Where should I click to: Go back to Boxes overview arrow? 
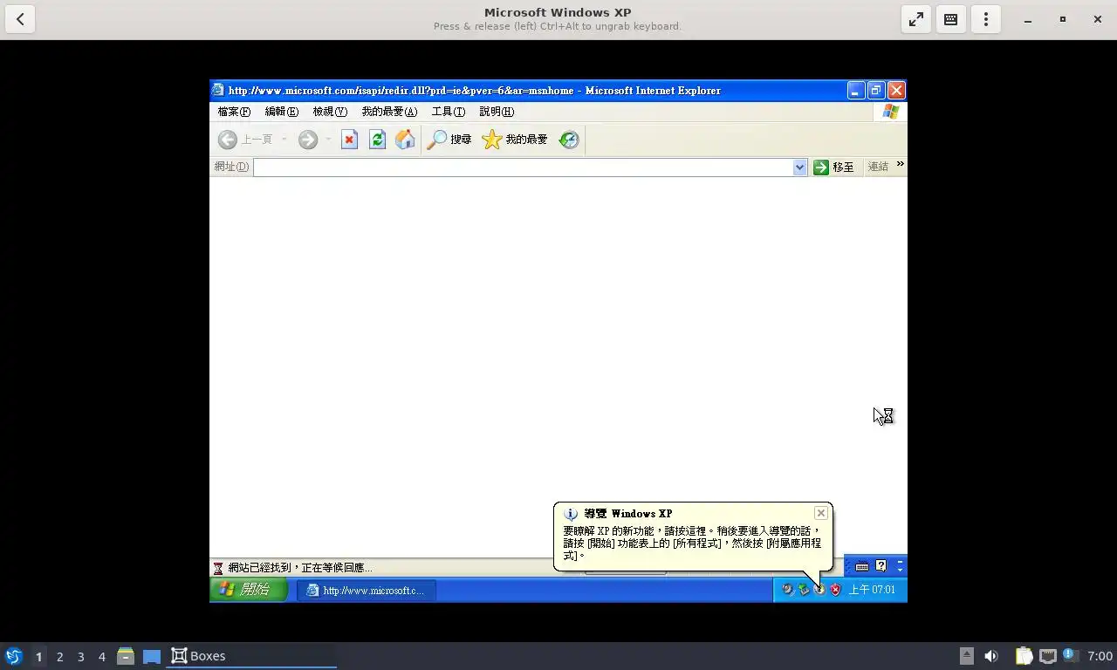point(20,19)
